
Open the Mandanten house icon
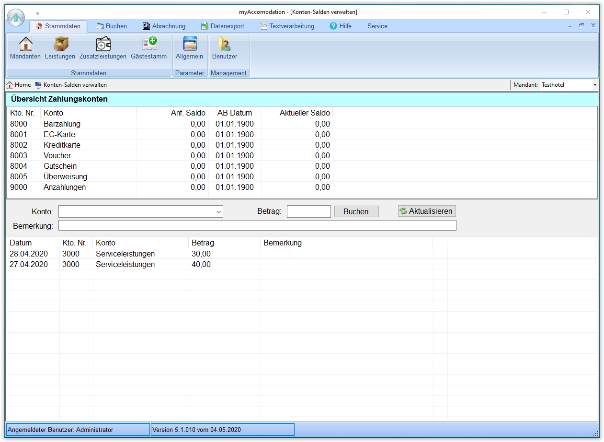tap(25, 44)
